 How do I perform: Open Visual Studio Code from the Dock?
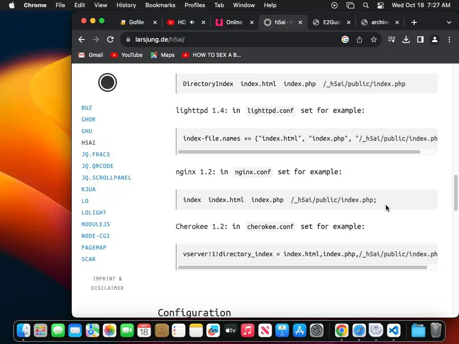pos(394,331)
